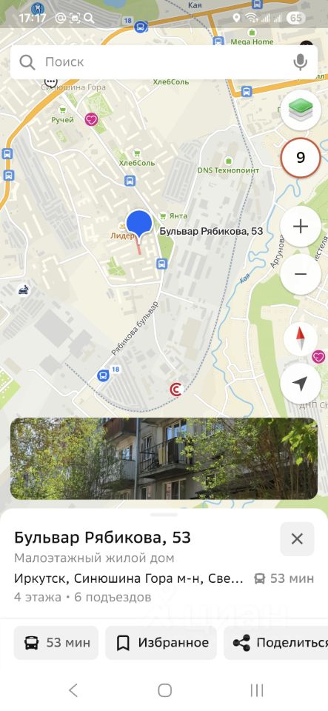The width and height of the screenshot is (328, 711).
Task: Tap the Android home navigation button
Action: 164,690
